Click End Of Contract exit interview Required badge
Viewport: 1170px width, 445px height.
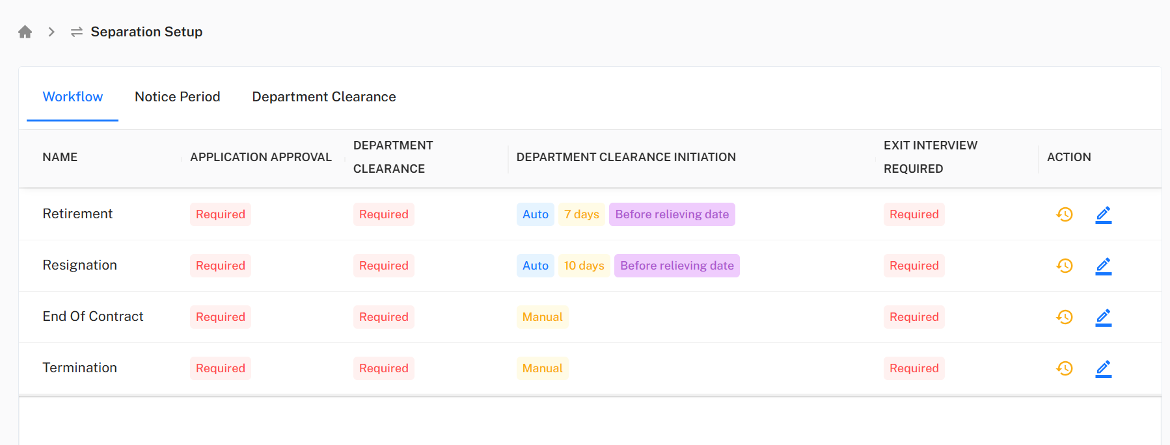click(x=914, y=317)
